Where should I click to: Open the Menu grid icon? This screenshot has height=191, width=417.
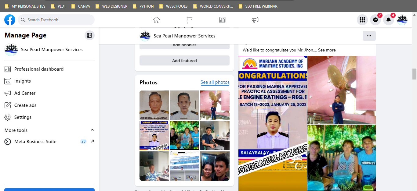(x=362, y=20)
